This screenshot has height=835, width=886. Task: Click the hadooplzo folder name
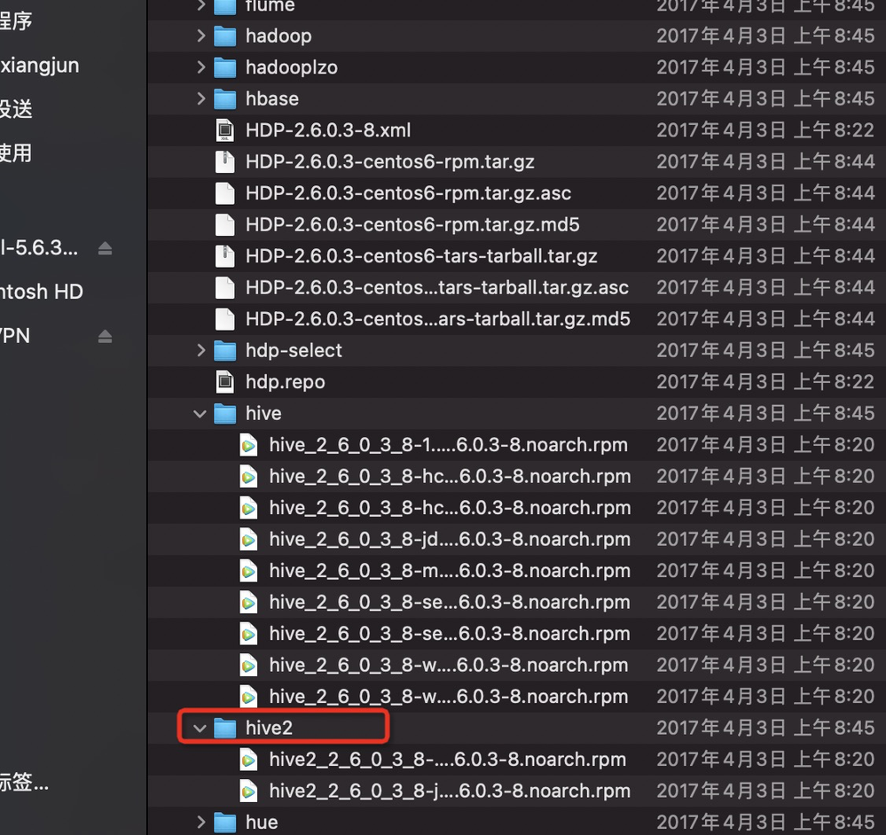pos(292,67)
